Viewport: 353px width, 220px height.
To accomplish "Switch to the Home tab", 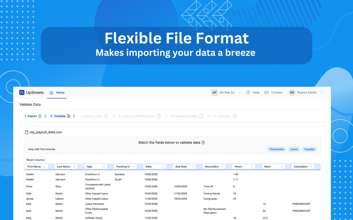I will 57,92.
